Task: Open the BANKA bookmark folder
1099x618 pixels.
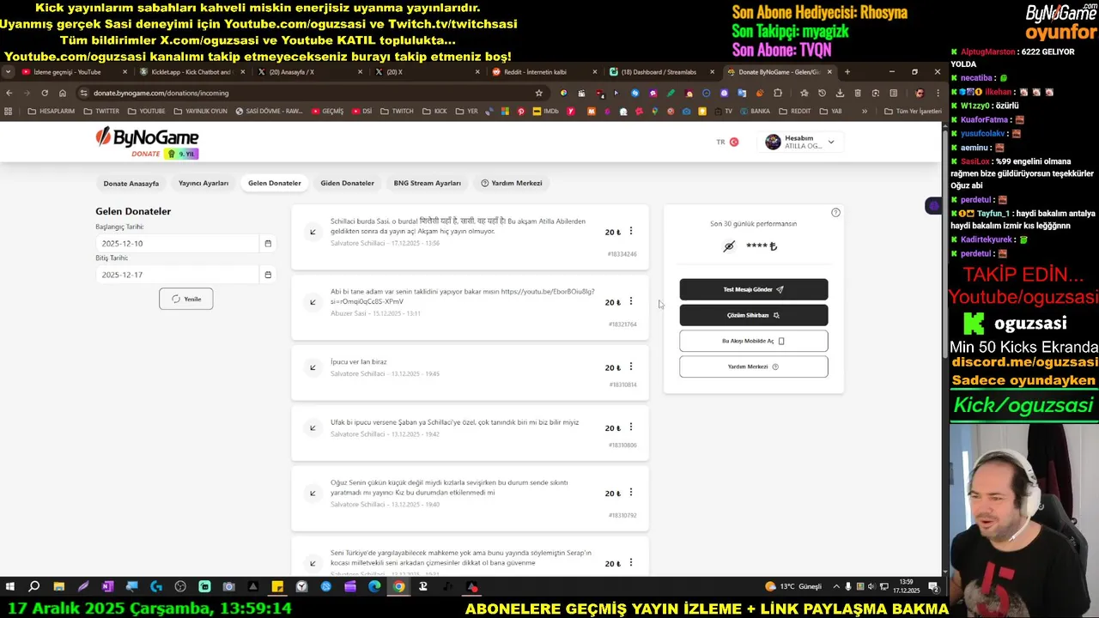Action: click(x=755, y=111)
